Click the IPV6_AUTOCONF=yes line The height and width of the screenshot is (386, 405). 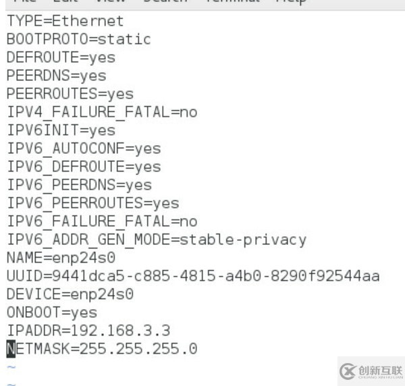(x=84, y=148)
